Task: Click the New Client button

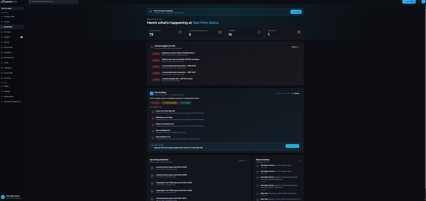Action: click(x=409, y=2)
